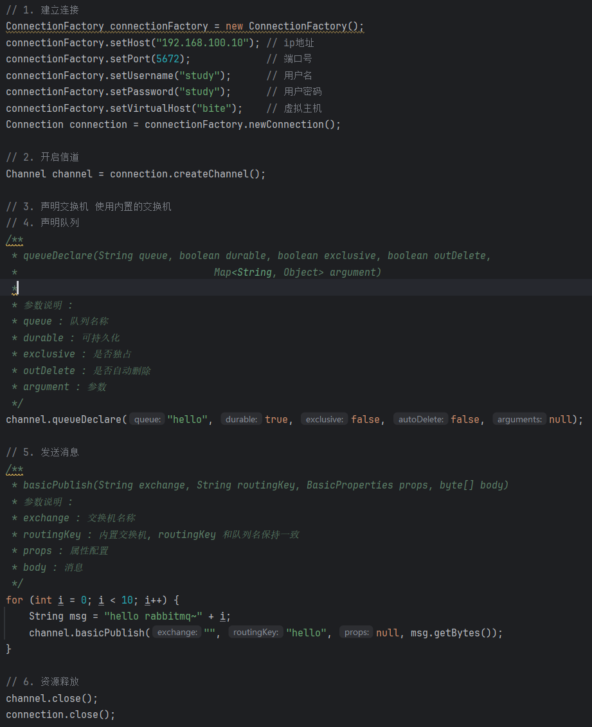
Task: Click the comment "// 用户密码"
Action: click(294, 92)
